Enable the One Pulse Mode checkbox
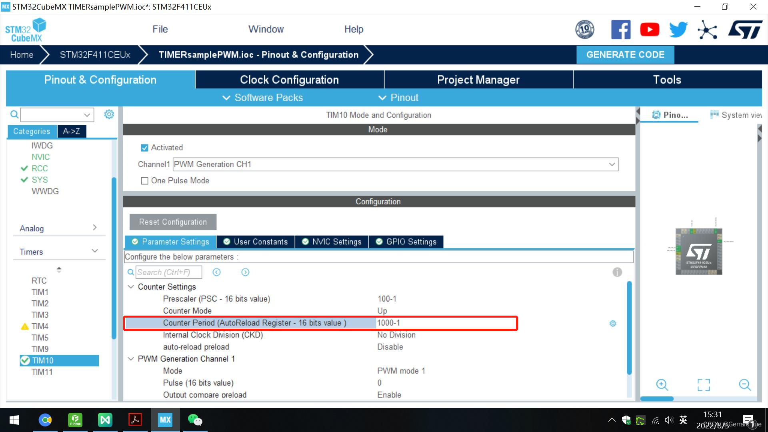 (144, 181)
